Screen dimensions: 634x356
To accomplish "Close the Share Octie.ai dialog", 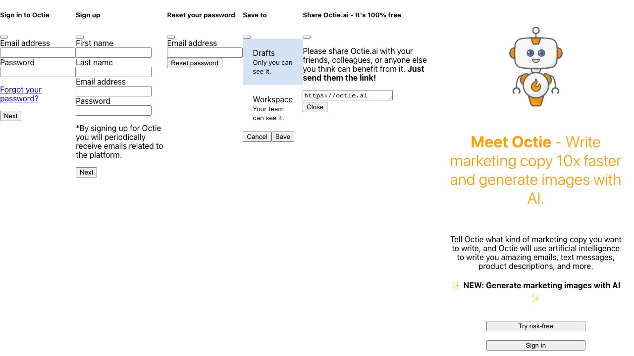I will tap(315, 107).
